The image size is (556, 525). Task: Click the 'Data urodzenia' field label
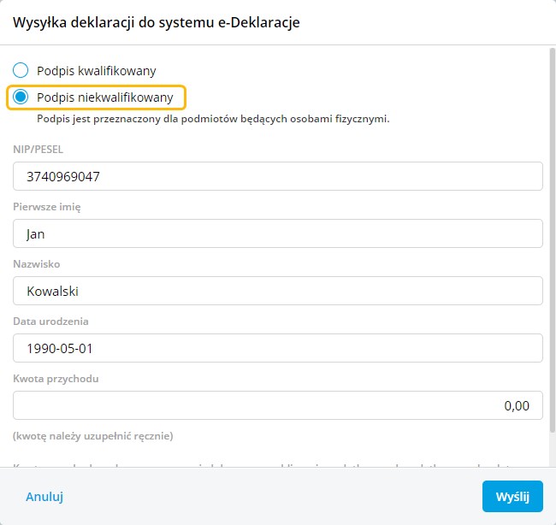click(50, 321)
